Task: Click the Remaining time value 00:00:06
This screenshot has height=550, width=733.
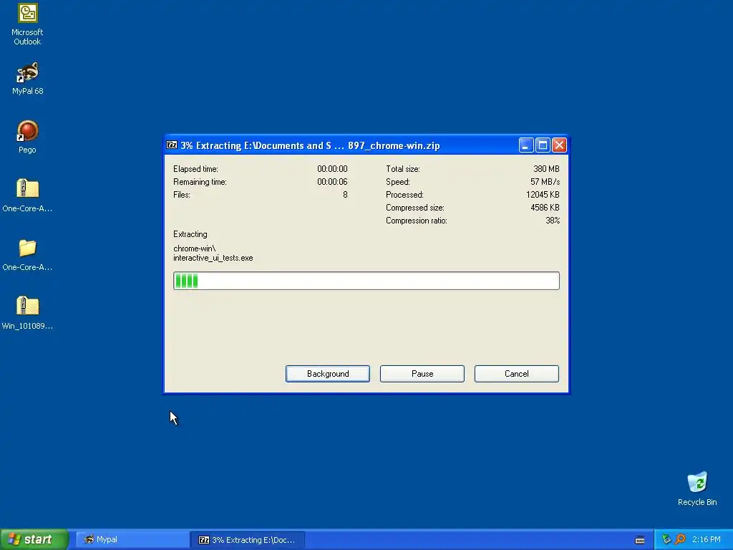Action: point(332,182)
